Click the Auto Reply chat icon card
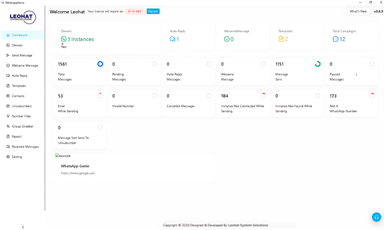The width and height of the screenshot is (384, 230). (172, 39)
